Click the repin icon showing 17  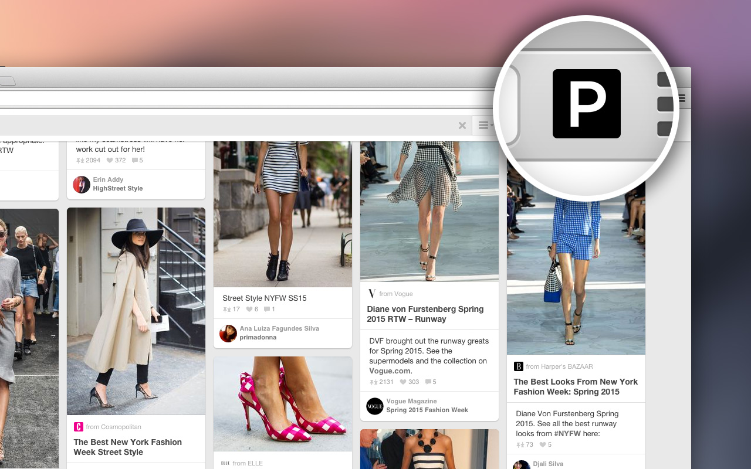click(x=226, y=309)
